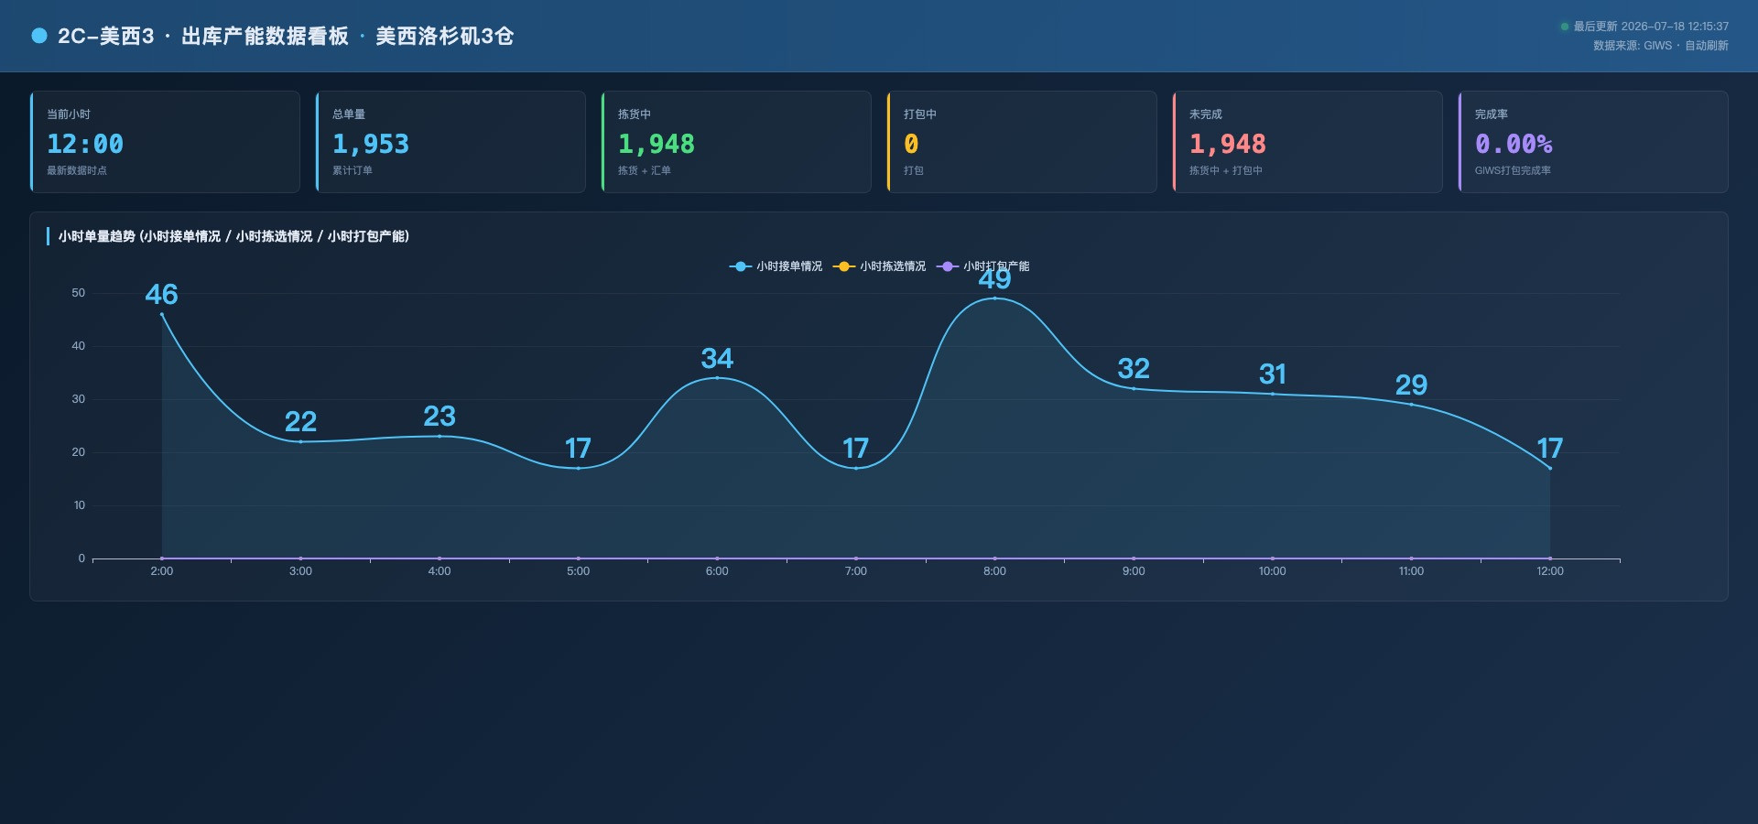
Task: Select the 未完成 1,948 card
Action: [1308, 142]
